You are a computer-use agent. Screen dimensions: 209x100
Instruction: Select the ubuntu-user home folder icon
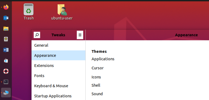(62, 12)
